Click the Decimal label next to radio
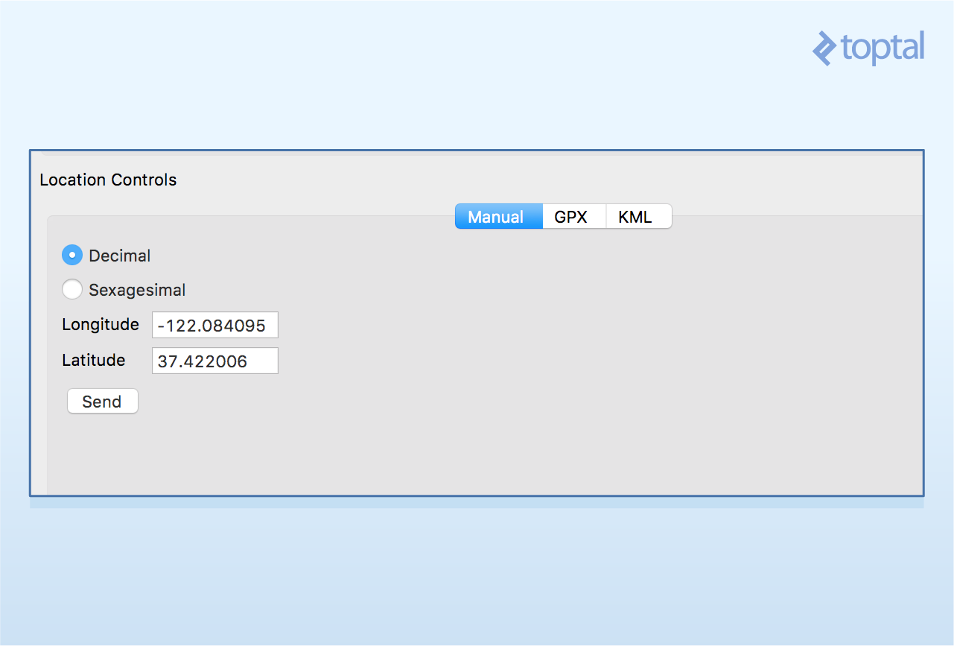The width and height of the screenshot is (954, 646). coord(119,255)
